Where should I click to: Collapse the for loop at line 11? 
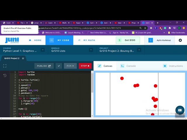tap(17, 98)
